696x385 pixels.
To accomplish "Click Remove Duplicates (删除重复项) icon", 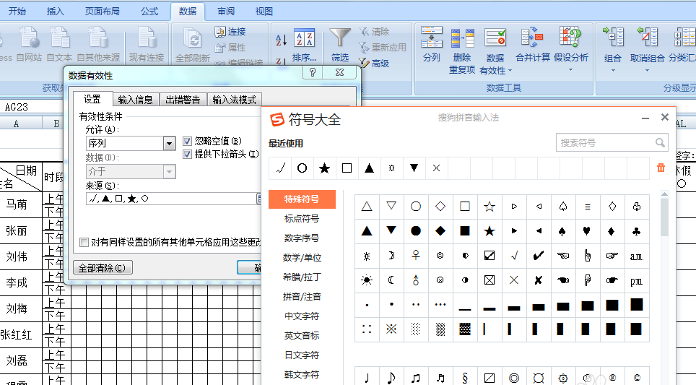I will click(x=462, y=38).
